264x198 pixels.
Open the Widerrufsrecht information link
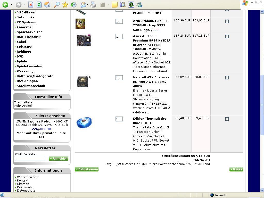pos(28,177)
